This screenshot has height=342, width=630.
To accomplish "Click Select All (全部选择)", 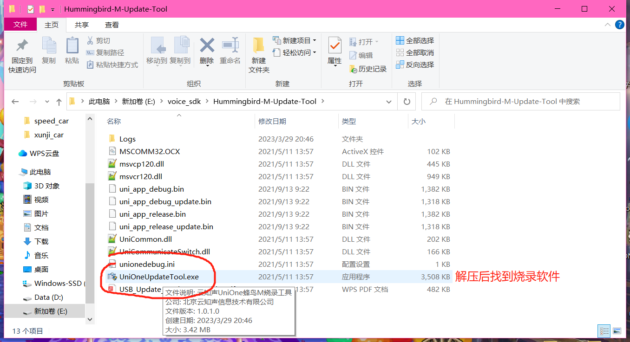I will [x=415, y=40].
